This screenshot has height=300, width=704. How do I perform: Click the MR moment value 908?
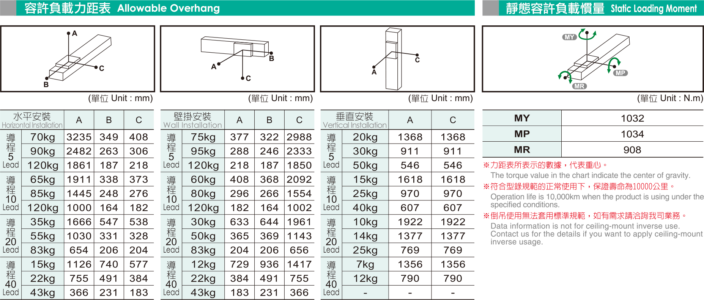point(632,150)
